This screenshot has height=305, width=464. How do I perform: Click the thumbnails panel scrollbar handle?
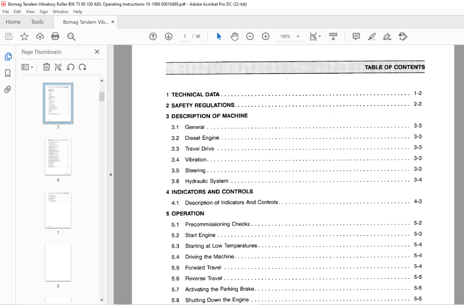tap(102, 97)
